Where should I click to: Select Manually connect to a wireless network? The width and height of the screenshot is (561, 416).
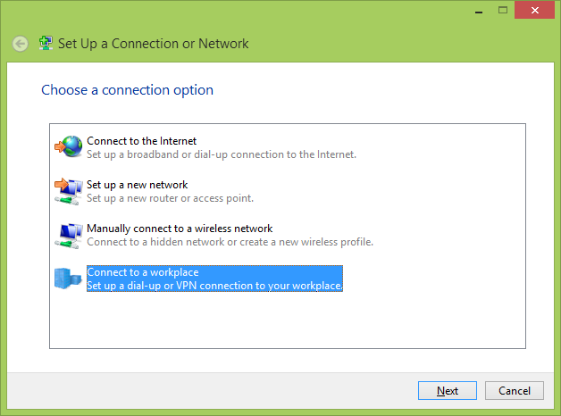(x=180, y=229)
